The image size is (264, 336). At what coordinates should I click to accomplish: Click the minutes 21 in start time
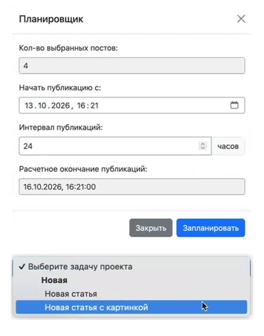[x=94, y=106]
